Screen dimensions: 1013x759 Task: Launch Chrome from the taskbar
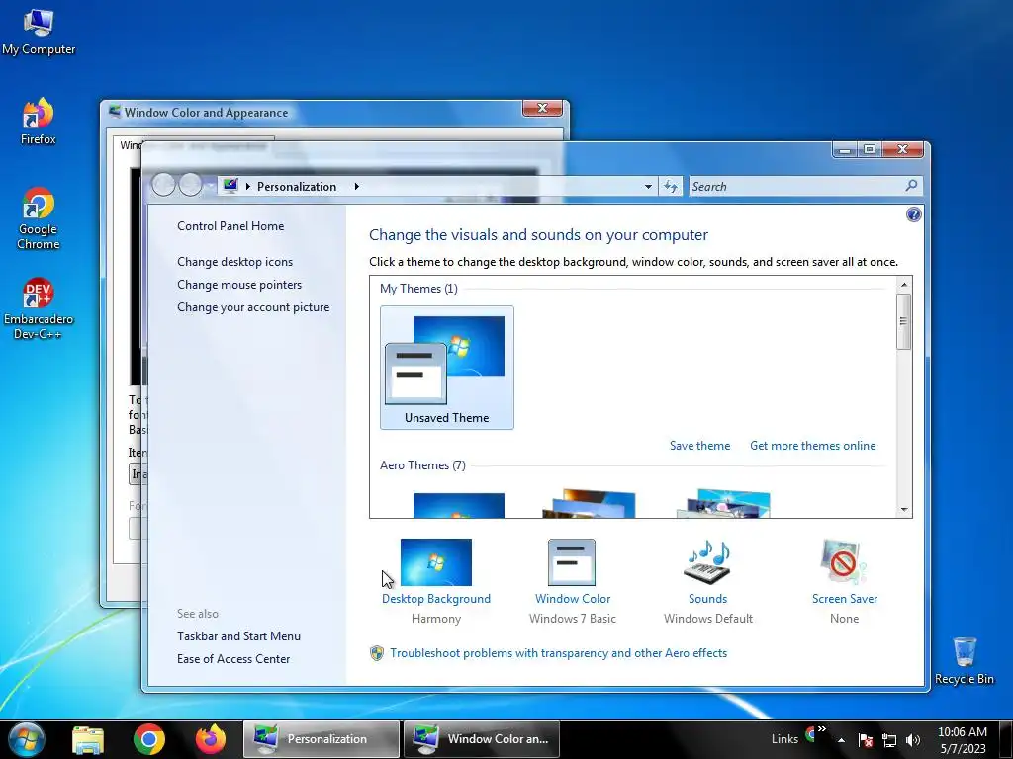click(149, 739)
